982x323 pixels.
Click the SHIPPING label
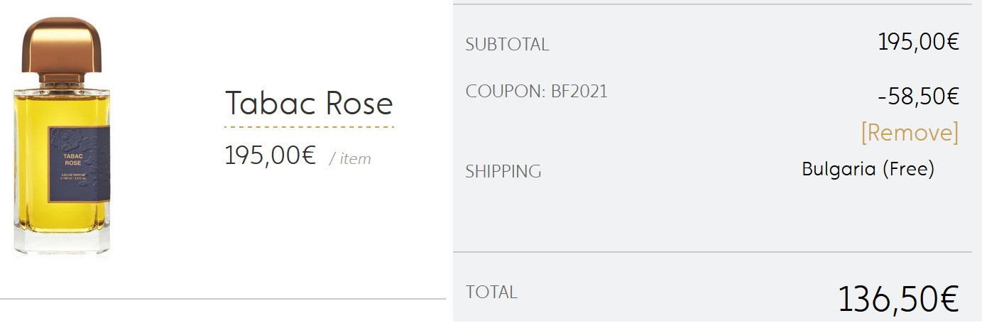coord(503,171)
